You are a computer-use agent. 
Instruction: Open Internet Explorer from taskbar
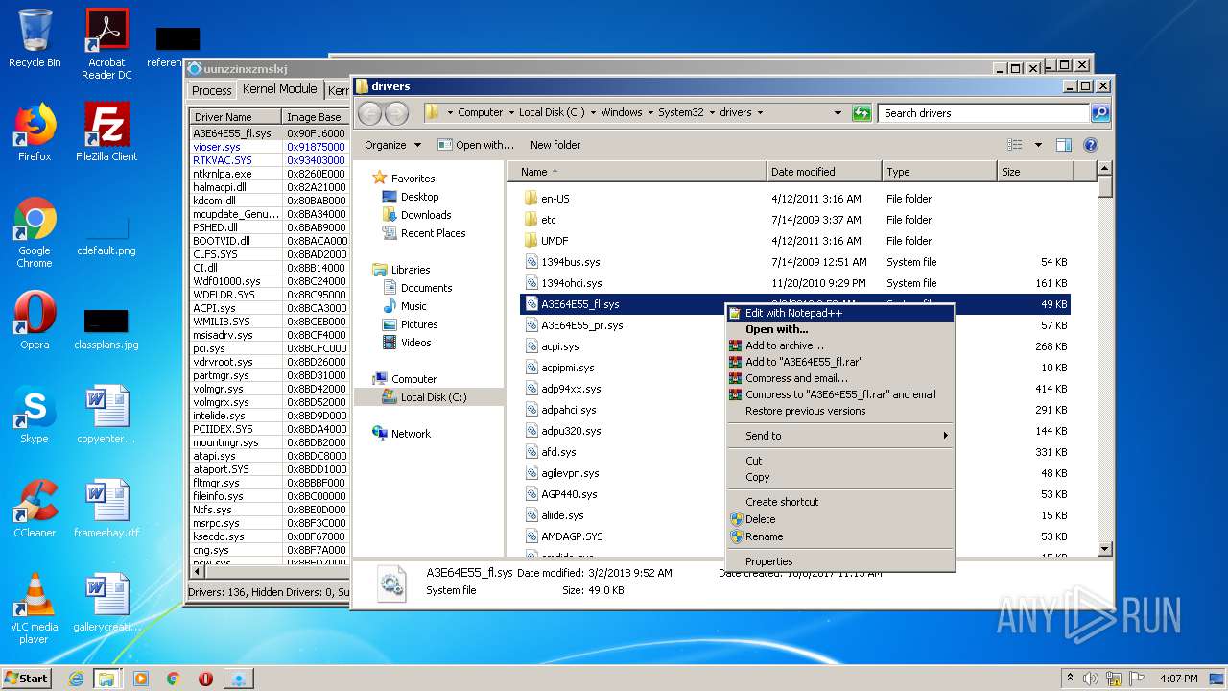click(x=76, y=679)
